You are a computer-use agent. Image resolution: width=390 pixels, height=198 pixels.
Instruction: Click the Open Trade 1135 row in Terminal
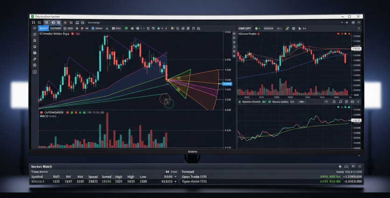(x=272, y=177)
